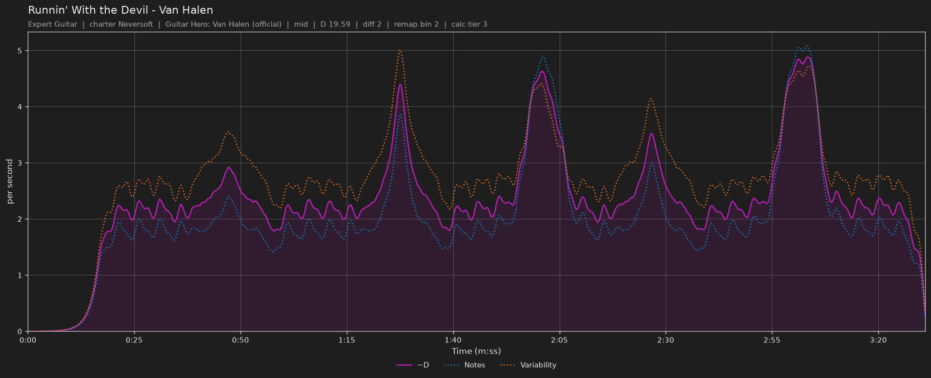Image resolution: width=931 pixels, height=378 pixels.
Task: Click the '2' y-axis tick label
Action: tap(21, 219)
